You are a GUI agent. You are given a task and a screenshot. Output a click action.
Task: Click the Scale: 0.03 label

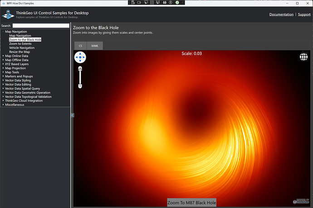pos(191,53)
